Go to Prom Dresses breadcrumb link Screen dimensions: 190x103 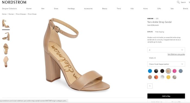21,14
